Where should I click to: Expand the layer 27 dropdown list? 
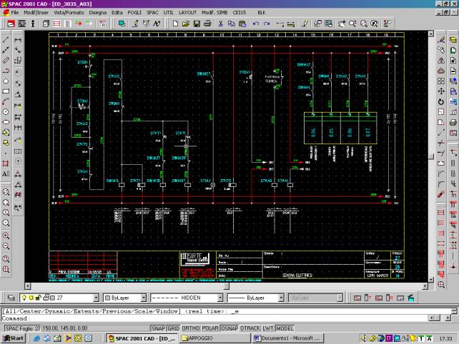click(96, 298)
